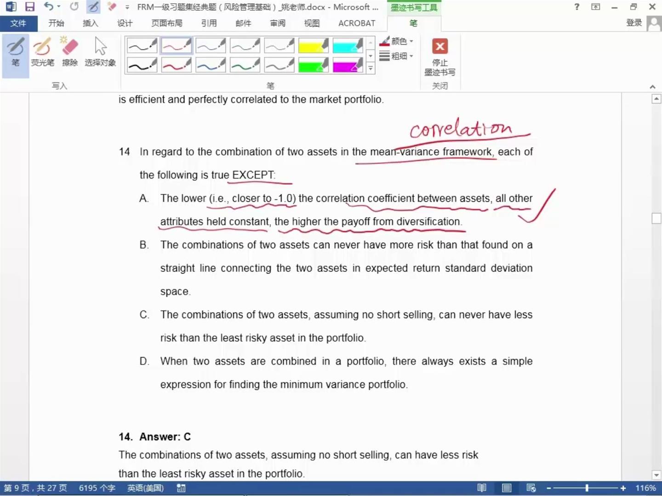
Task: Click the zoom-in plus button
Action: (x=623, y=488)
